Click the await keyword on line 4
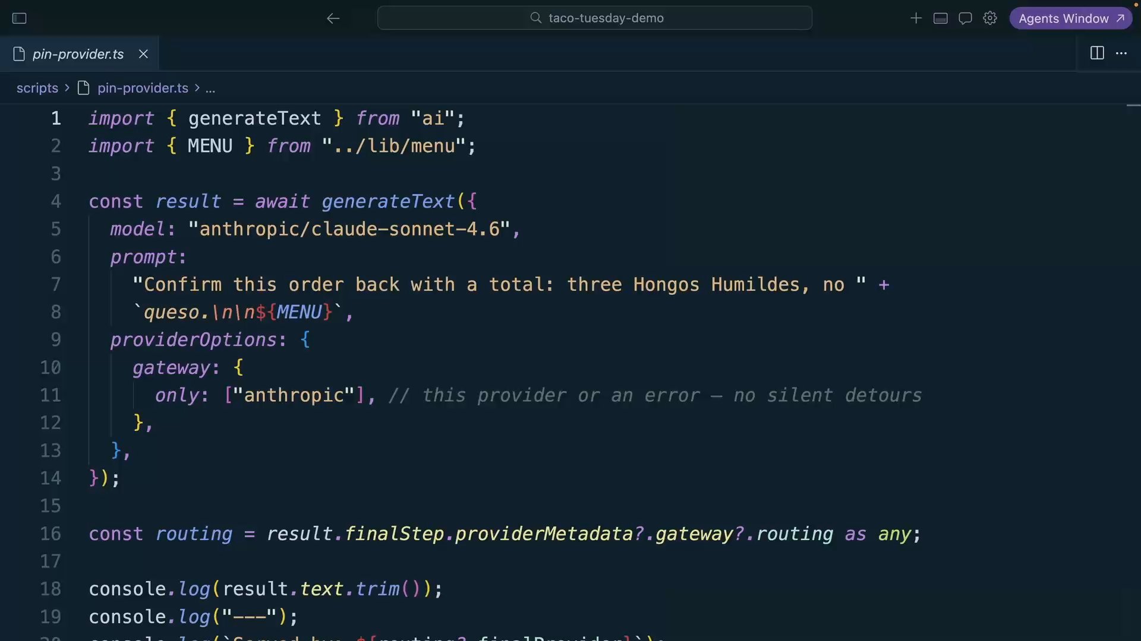This screenshot has width=1141, height=641. [282, 201]
